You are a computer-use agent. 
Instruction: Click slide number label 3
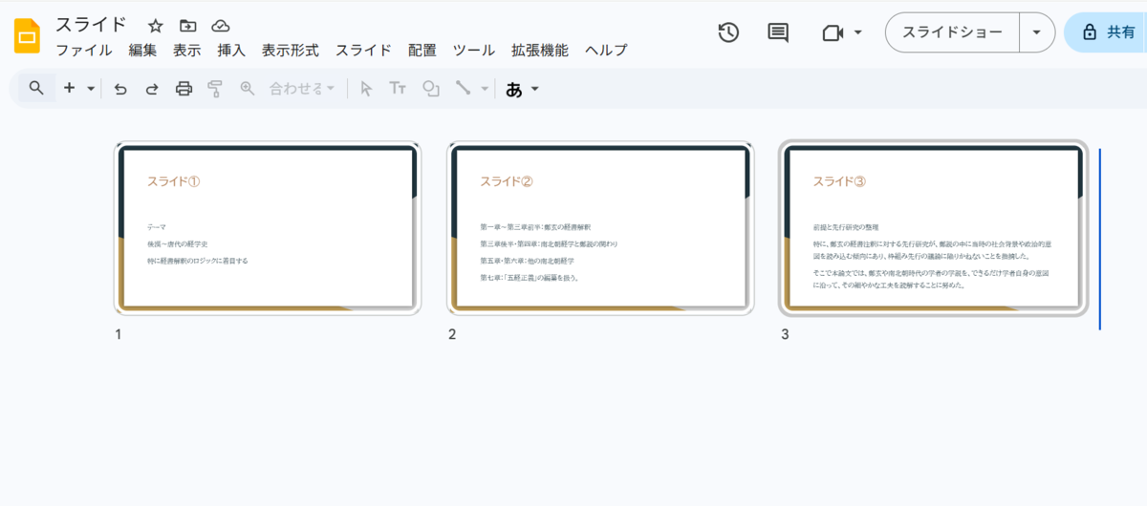785,334
